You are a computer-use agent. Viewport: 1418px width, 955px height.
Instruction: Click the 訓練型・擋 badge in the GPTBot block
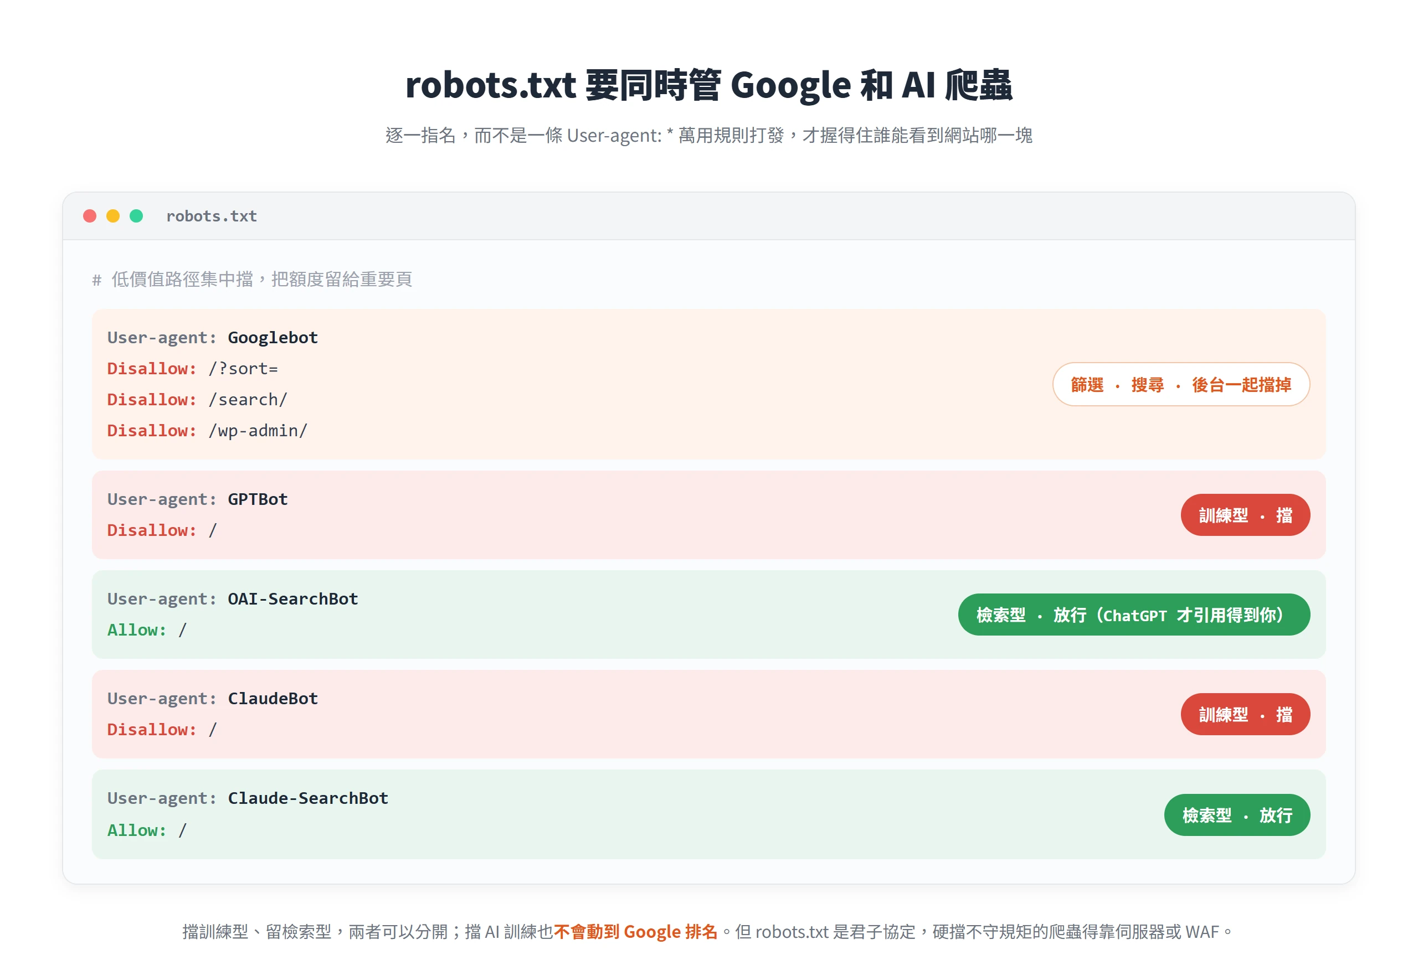pos(1245,515)
